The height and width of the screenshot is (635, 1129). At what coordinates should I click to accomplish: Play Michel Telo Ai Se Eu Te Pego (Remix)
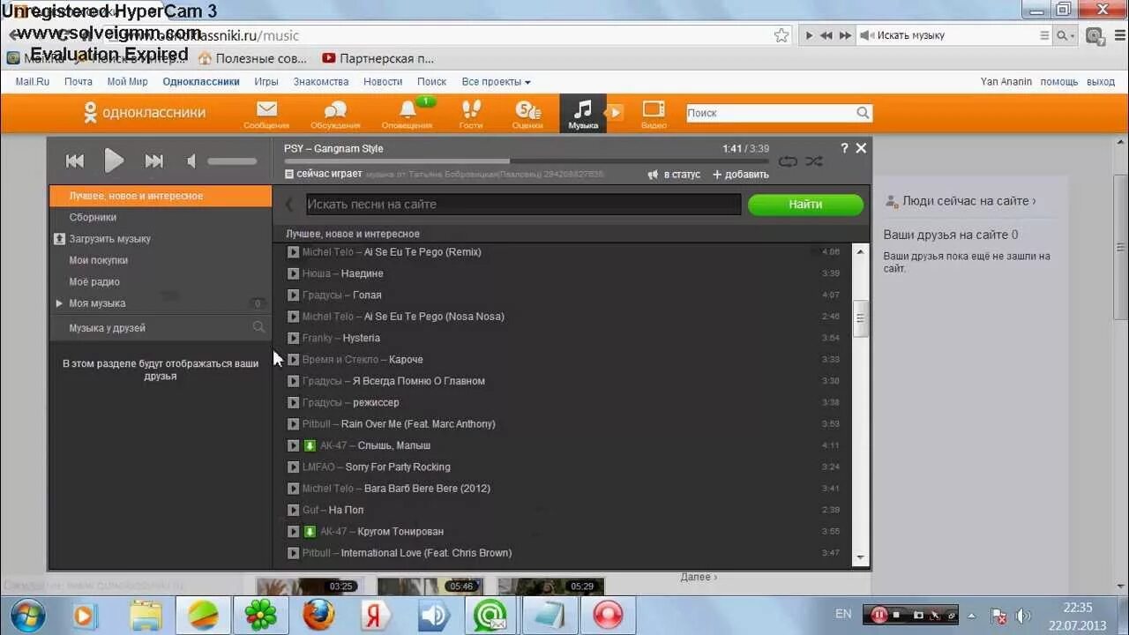pos(294,252)
